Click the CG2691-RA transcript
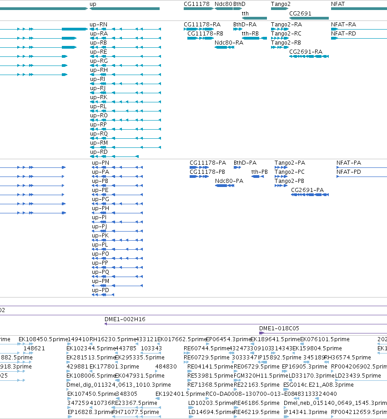Screen dimensions: 387x419 [309, 56]
